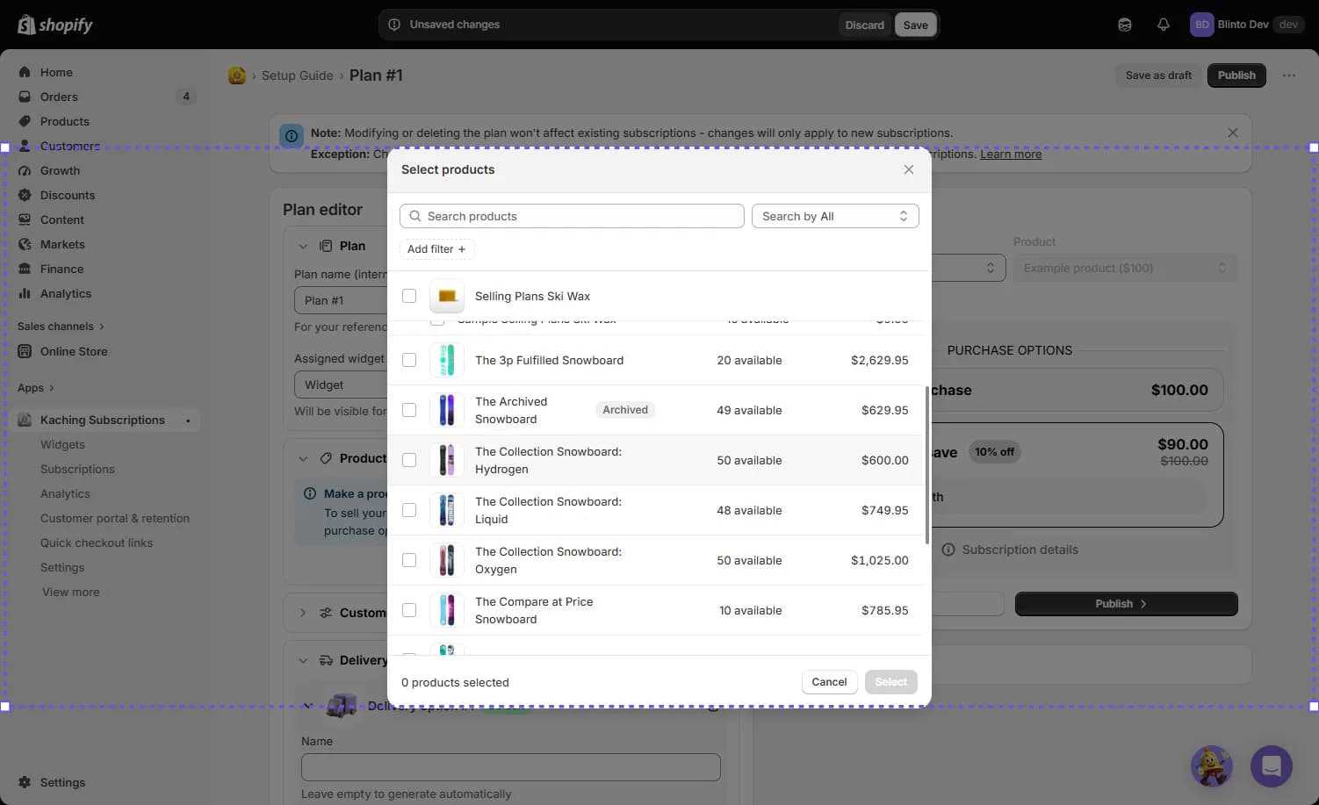Click the Orders icon in sidebar
Viewport: 1319px width, 805px height.
tap(25, 97)
